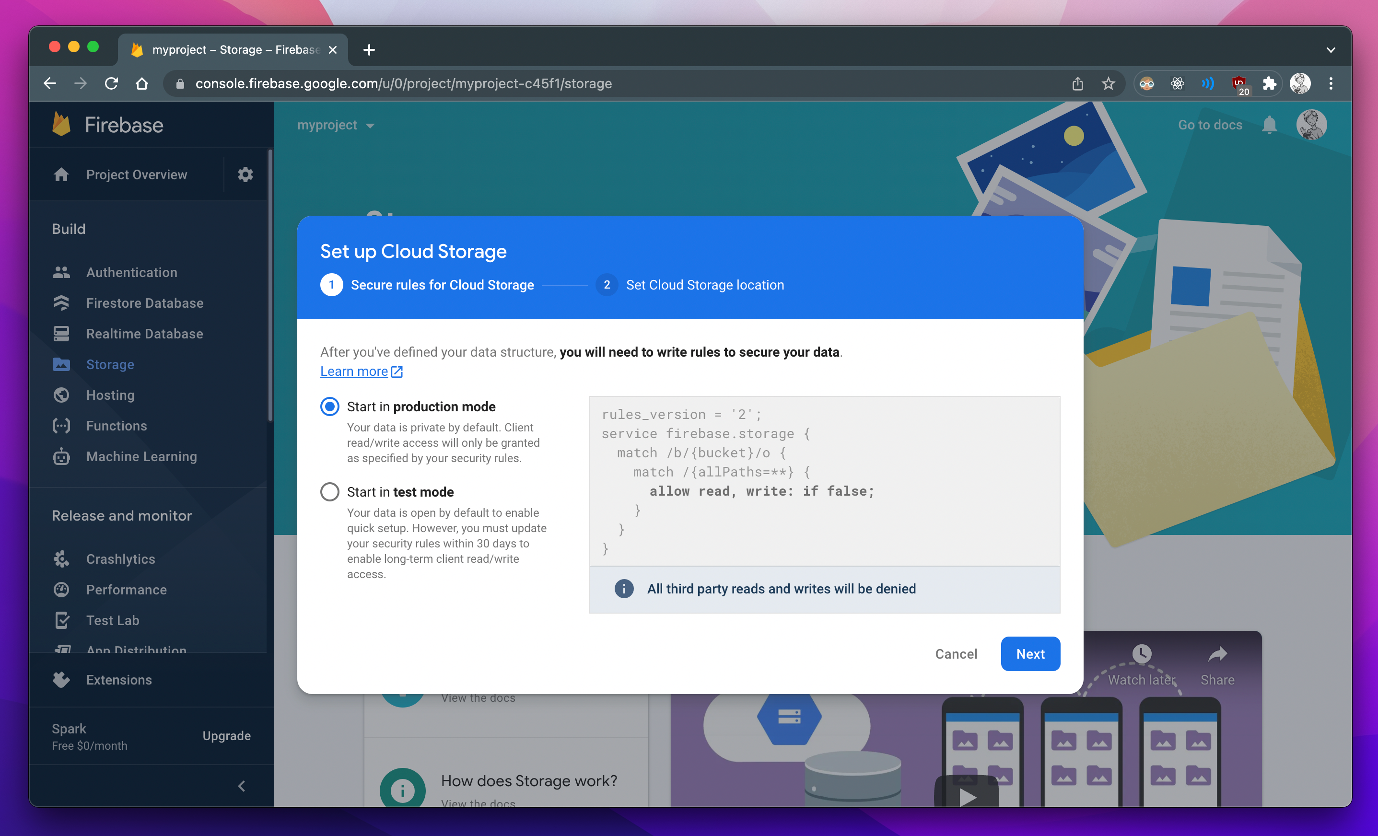Click the glasses-face extension icon
The image size is (1378, 836).
coord(1146,84)
